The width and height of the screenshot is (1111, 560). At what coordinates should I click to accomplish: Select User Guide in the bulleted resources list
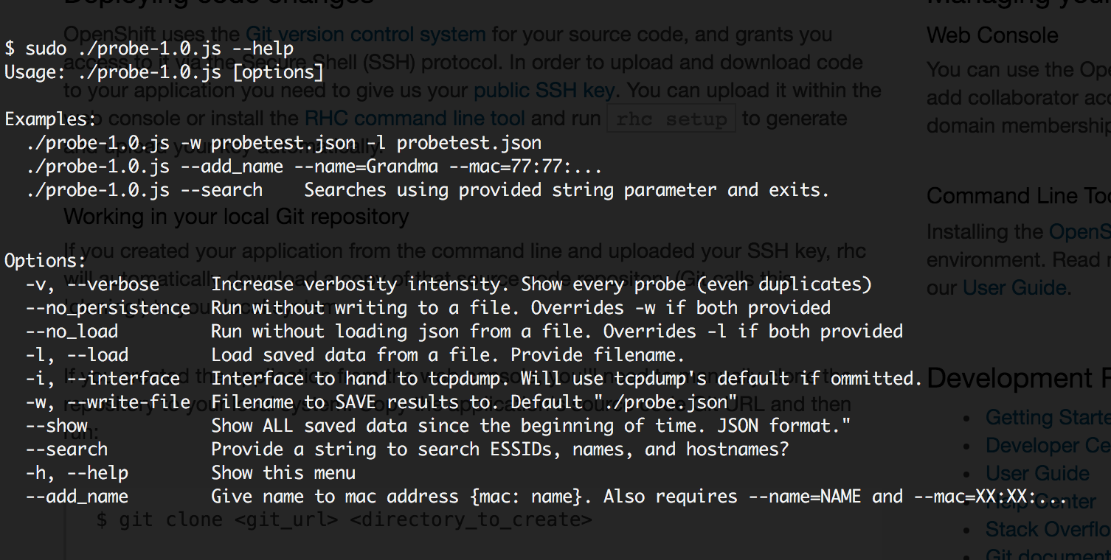coord(1037,473)
